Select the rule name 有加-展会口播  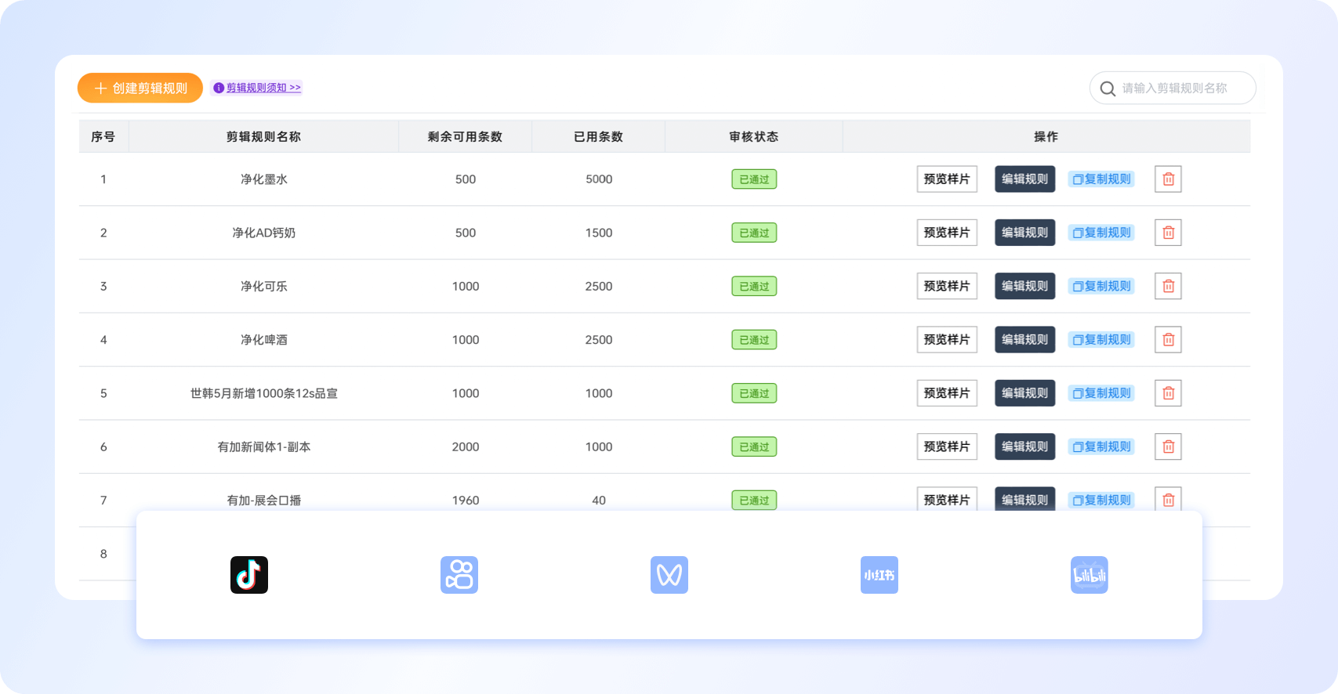coord(264,500)
